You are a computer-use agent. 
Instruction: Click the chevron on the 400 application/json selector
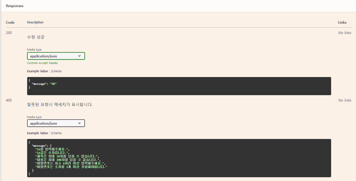click(x=80, y=123)
